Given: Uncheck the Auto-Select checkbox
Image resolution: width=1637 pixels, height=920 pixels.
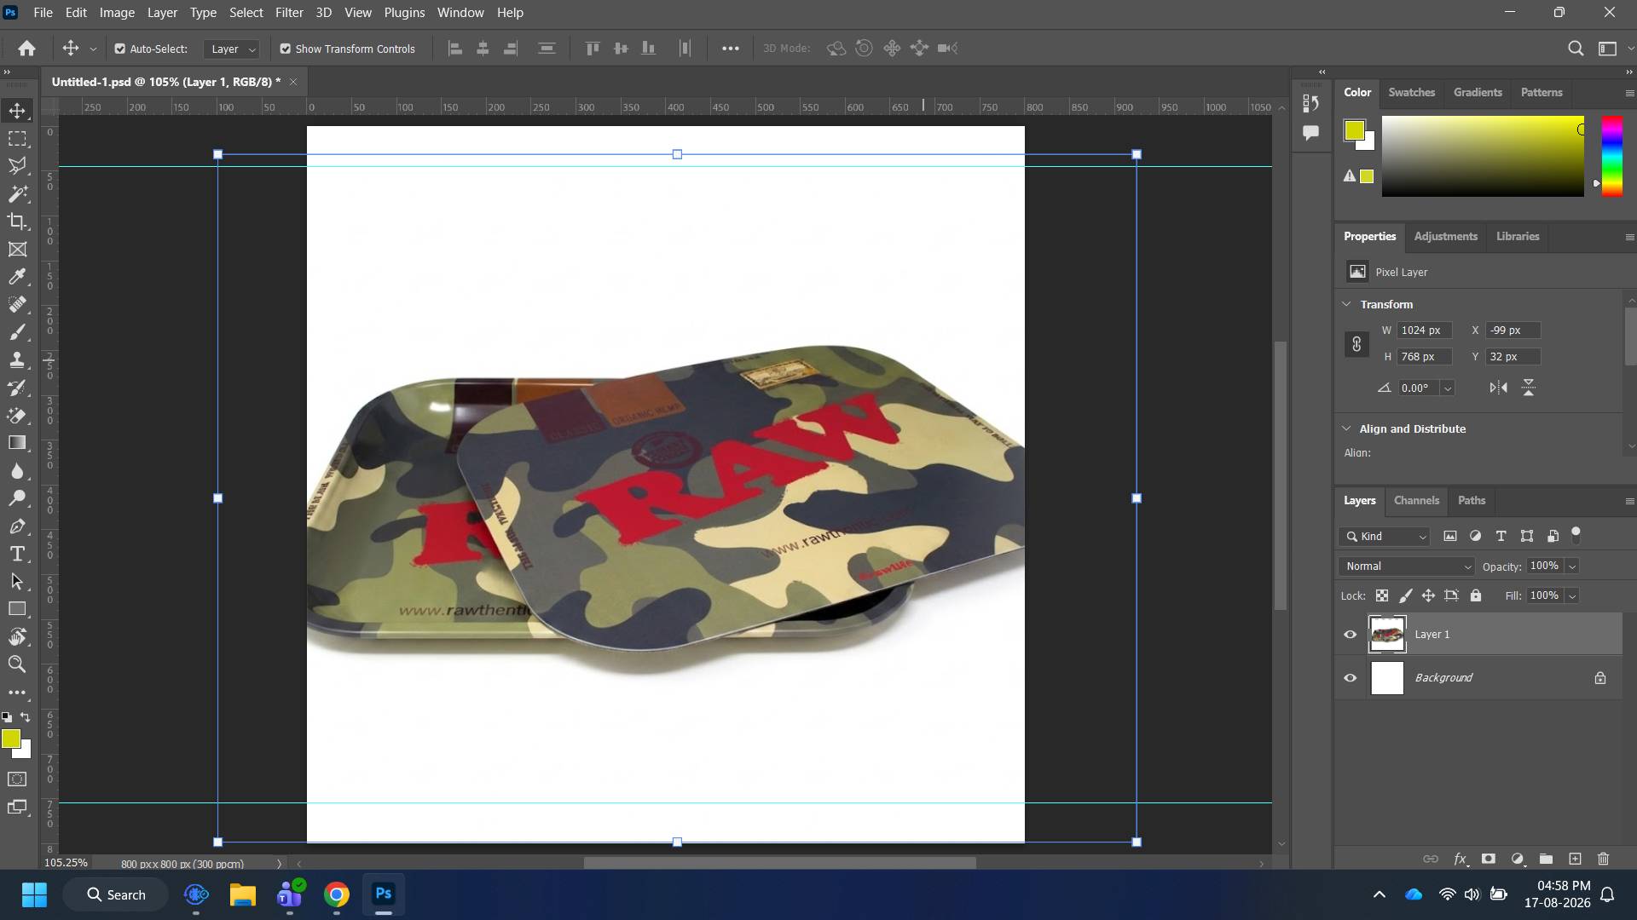Looking at the screenshot, I should coord(120,49).
